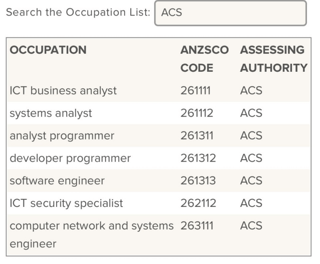
Task: Click the systems analyst occupation
Action: point(51,113)
